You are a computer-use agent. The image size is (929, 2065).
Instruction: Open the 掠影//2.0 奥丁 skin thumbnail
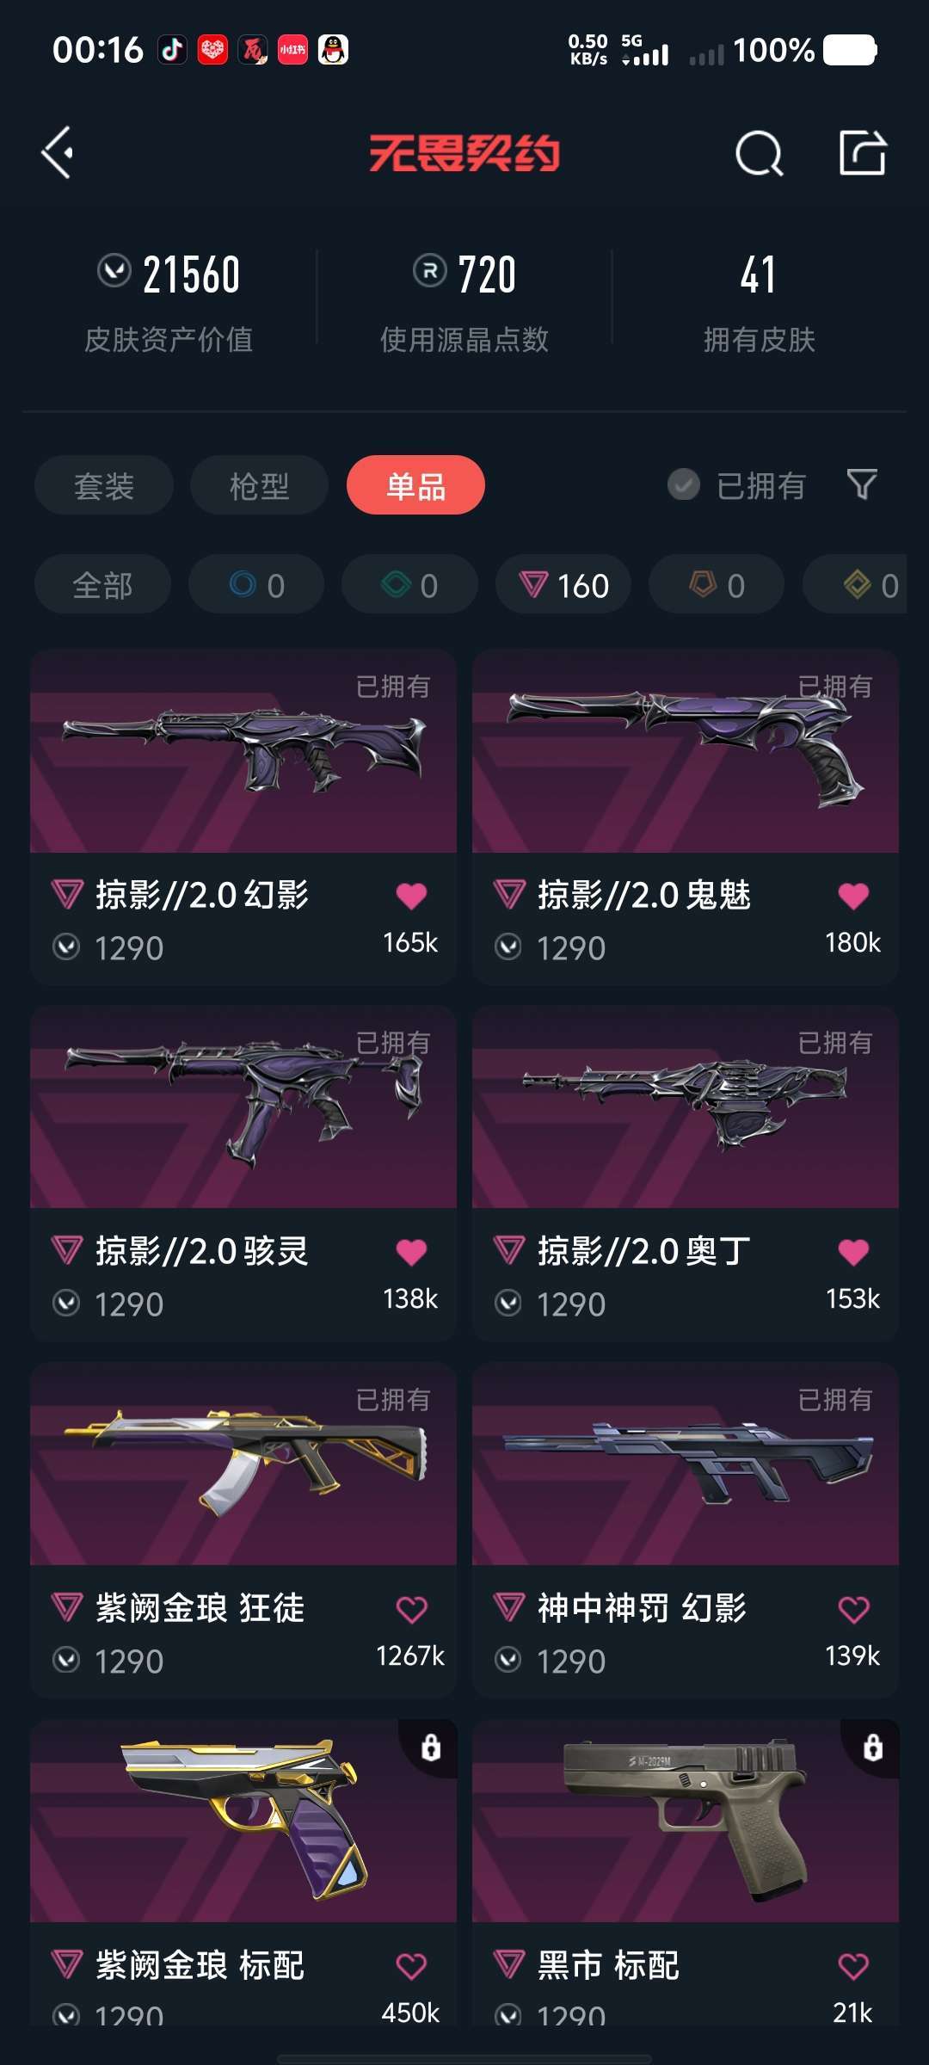[x=686, y=1107]
